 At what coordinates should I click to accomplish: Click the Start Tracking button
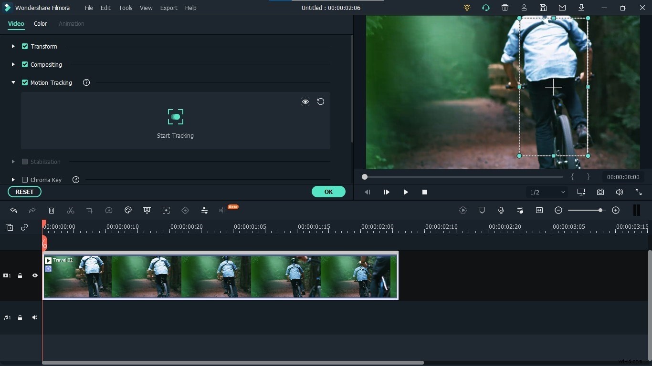[175, 123]
